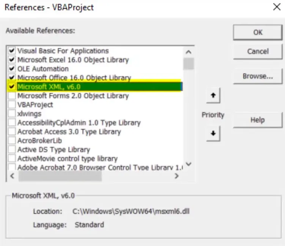This screenshot has width=285, height=246.
Task: Click the list's vertical scroll down arrow
Action: pos(189,164)
